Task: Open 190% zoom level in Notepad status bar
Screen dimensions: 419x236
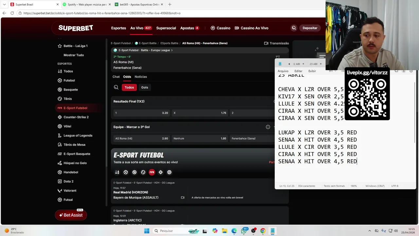Action: pyautogui.click(x=354, y=186)
